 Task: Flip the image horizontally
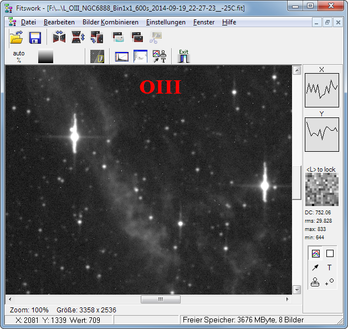point(59,38)
